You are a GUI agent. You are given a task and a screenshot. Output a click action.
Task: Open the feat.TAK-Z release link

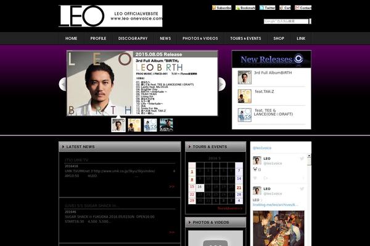point(265,92)
